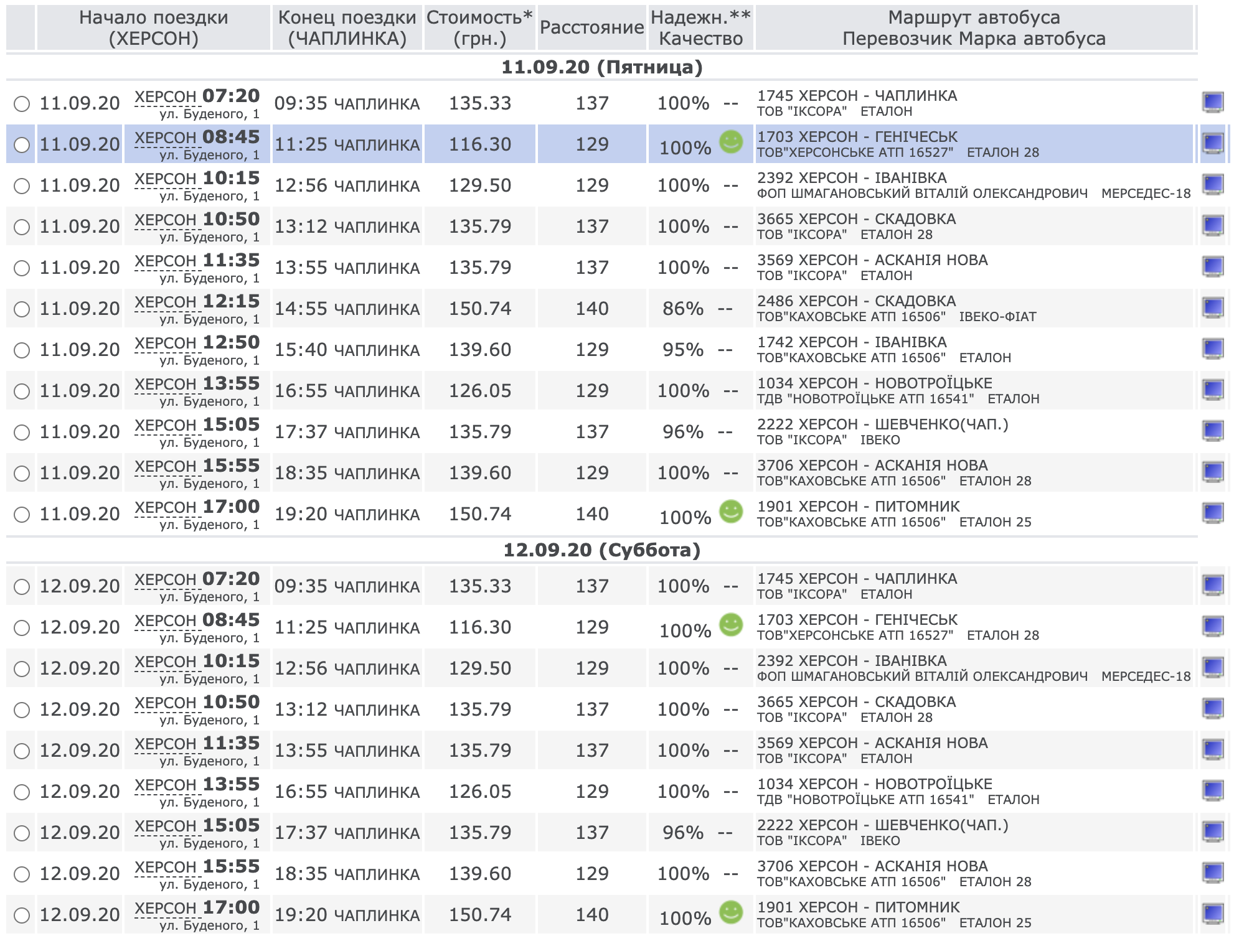Click ХЕРСОН station link at 12.09.20 11:35

click(x=166, y=744)
